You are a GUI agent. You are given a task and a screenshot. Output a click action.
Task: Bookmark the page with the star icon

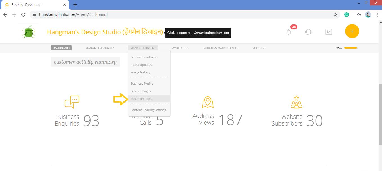pyautogui.click(x=335, y=14)
